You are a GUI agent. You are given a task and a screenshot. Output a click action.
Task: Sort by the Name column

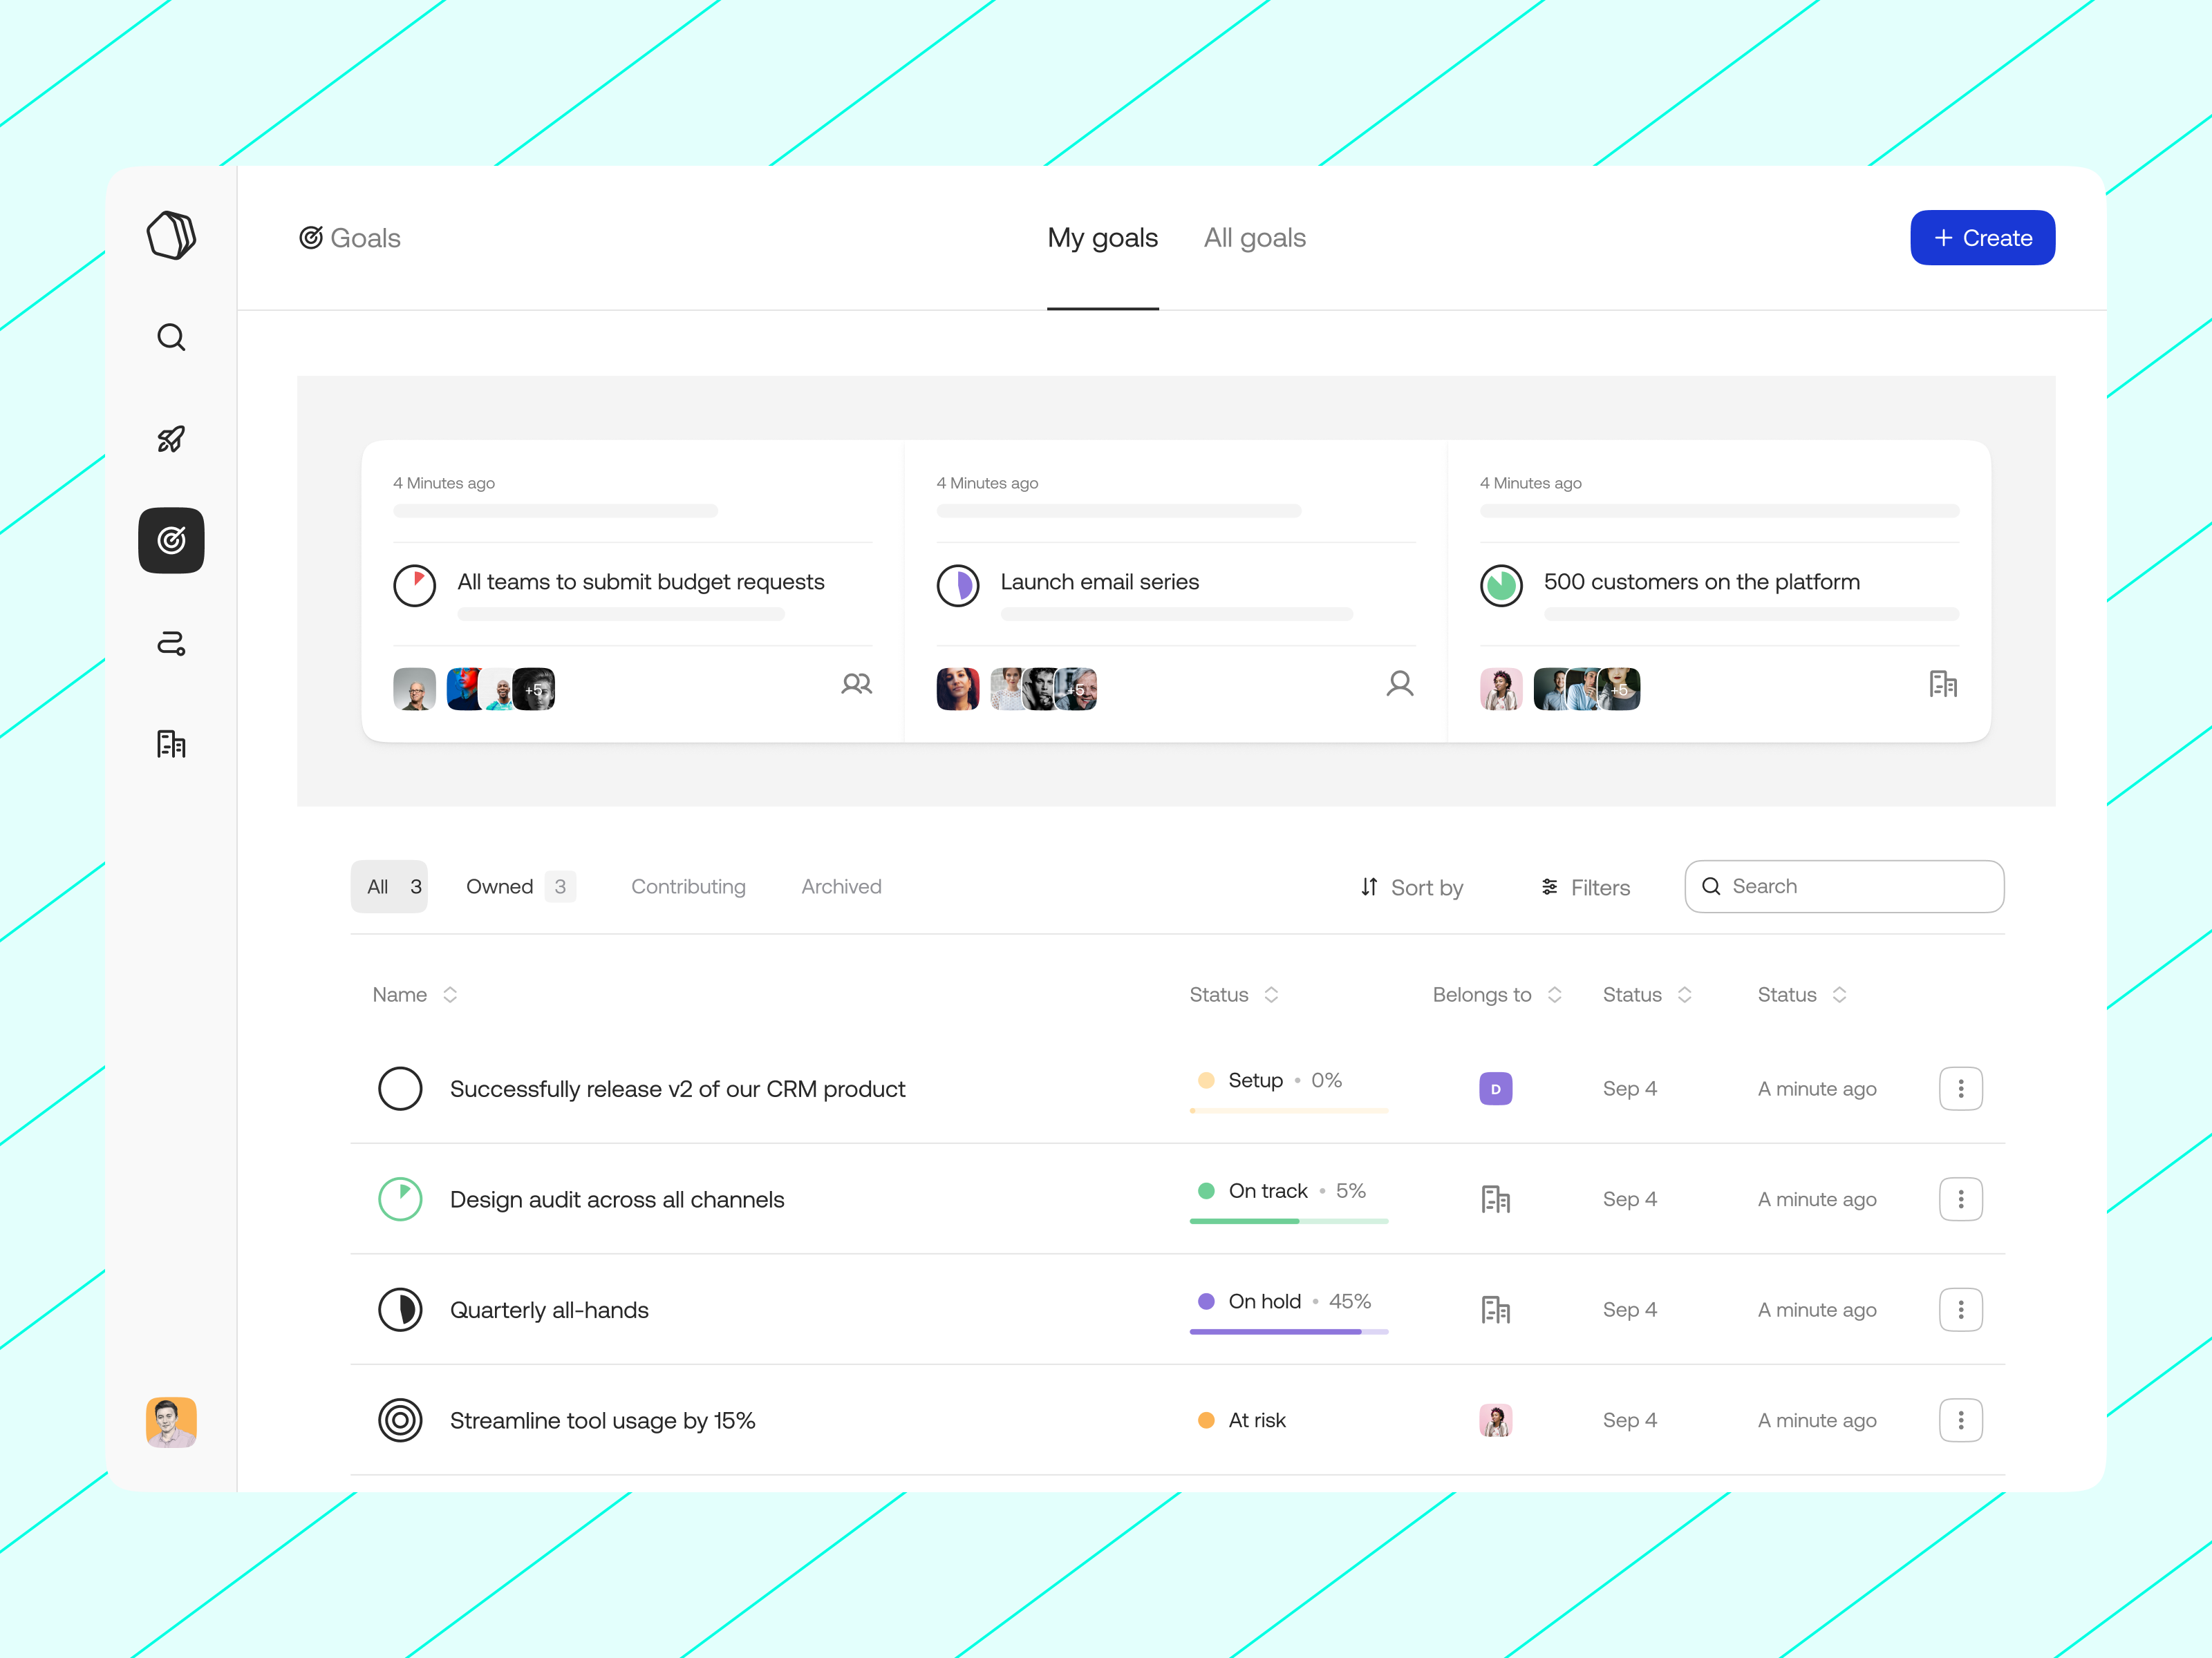[x=414, y=994]
